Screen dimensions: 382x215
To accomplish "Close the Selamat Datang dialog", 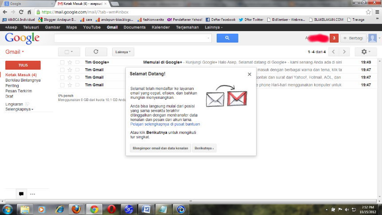I will pos(249,74).
